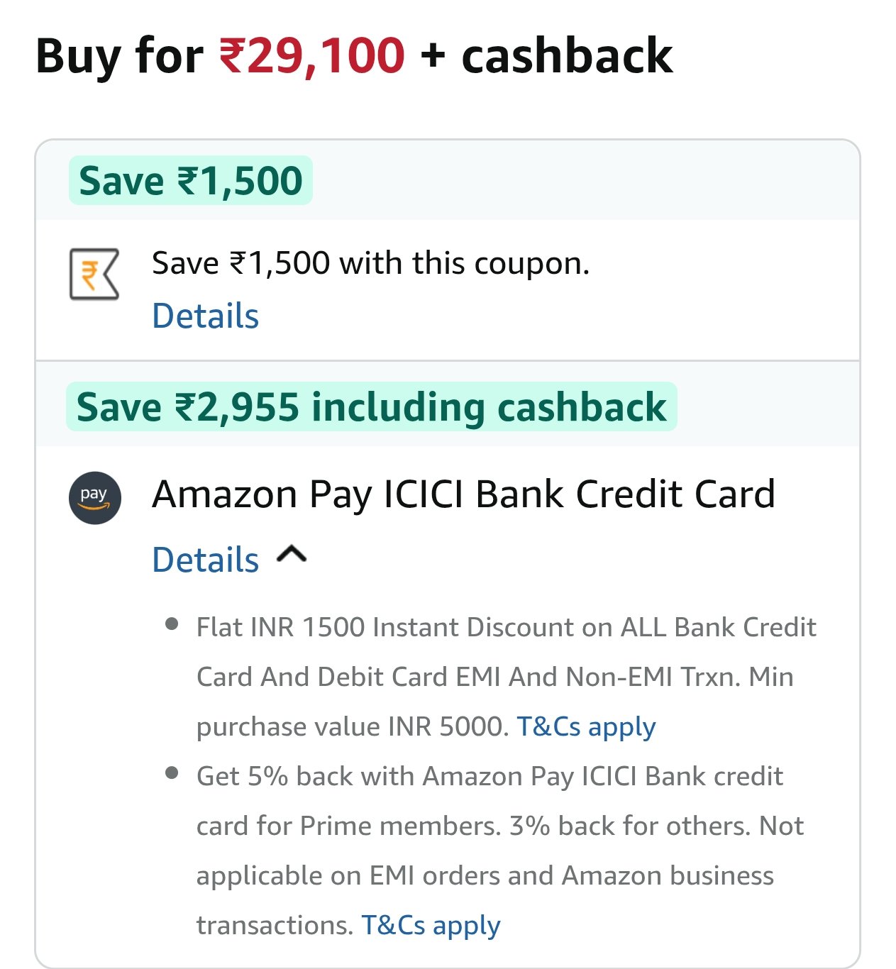
Task: Select Save ₹2,955 including cashback badge
Action: 371,407
